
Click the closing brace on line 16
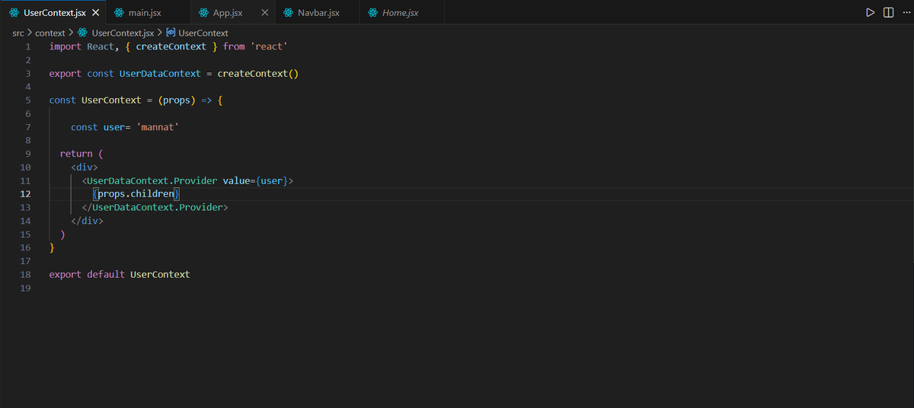pos(52,247)
